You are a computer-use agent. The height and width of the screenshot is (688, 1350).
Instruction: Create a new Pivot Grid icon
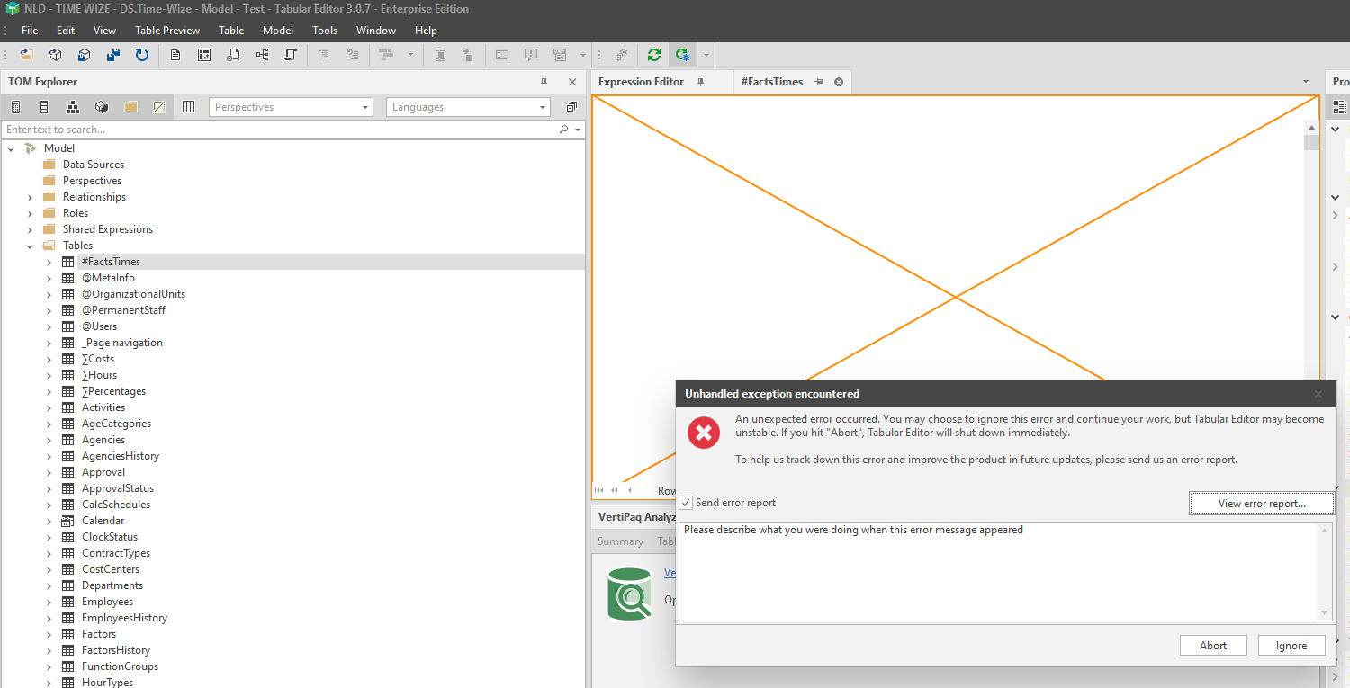click(x=204, y=55)
